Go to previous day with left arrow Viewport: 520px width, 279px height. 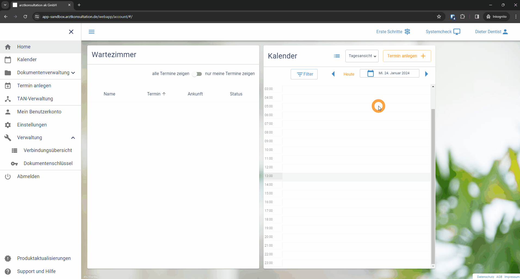click(x=333, y=74)
